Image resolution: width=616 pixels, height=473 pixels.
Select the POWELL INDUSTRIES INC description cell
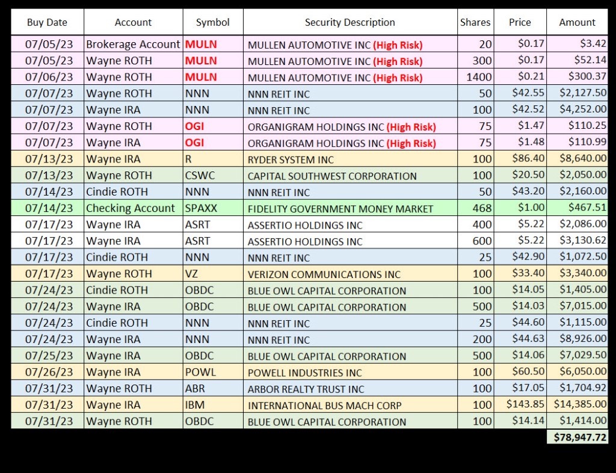pos(350,373)
